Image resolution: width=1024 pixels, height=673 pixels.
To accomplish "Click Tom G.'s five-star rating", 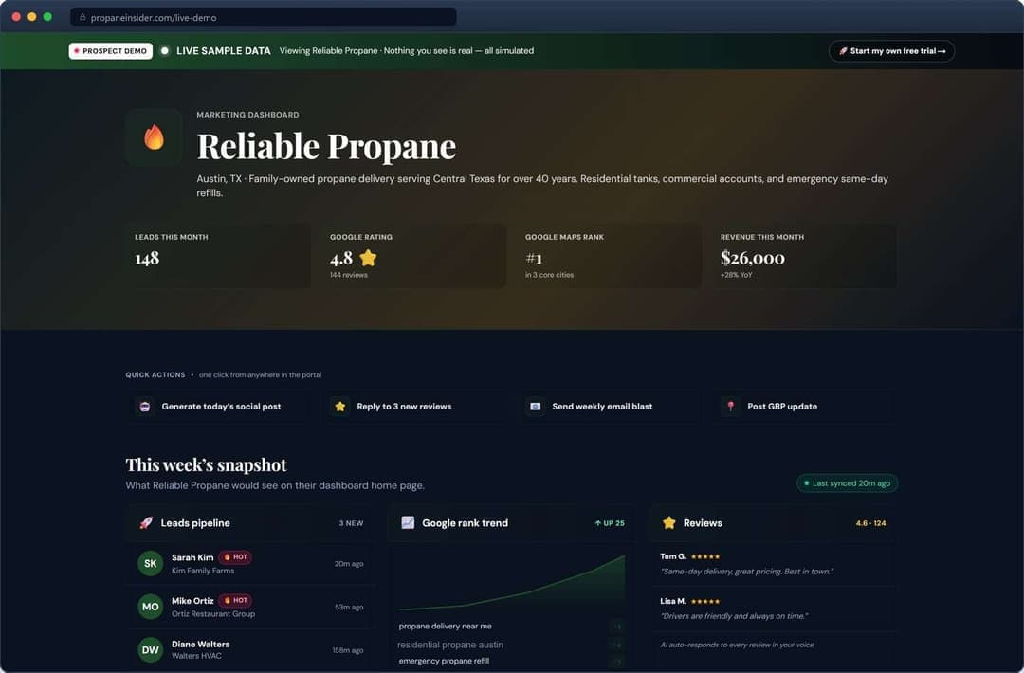I will coord(705,556).
